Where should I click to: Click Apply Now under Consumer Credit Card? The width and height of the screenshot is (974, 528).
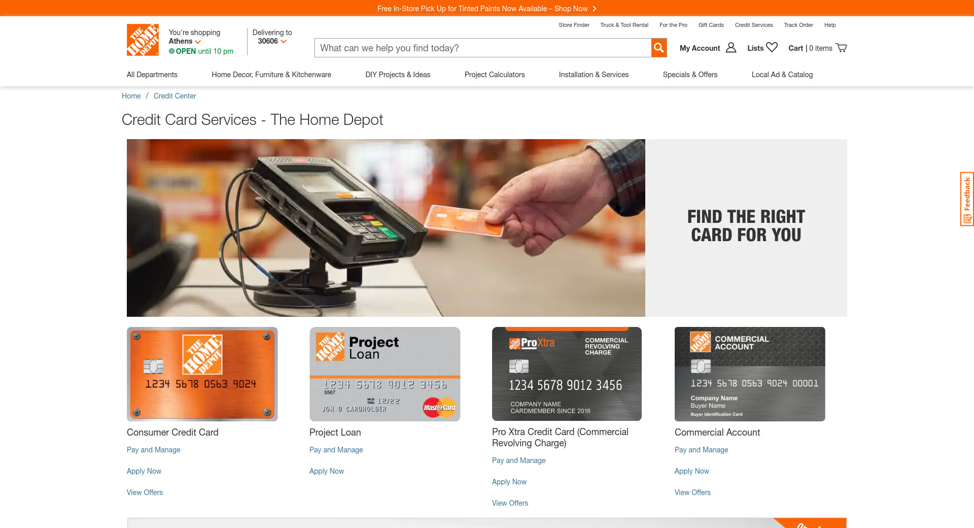click(144, 471)
